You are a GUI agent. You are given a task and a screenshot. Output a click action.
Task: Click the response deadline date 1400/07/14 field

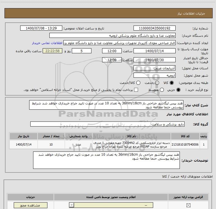coord(155,51)
